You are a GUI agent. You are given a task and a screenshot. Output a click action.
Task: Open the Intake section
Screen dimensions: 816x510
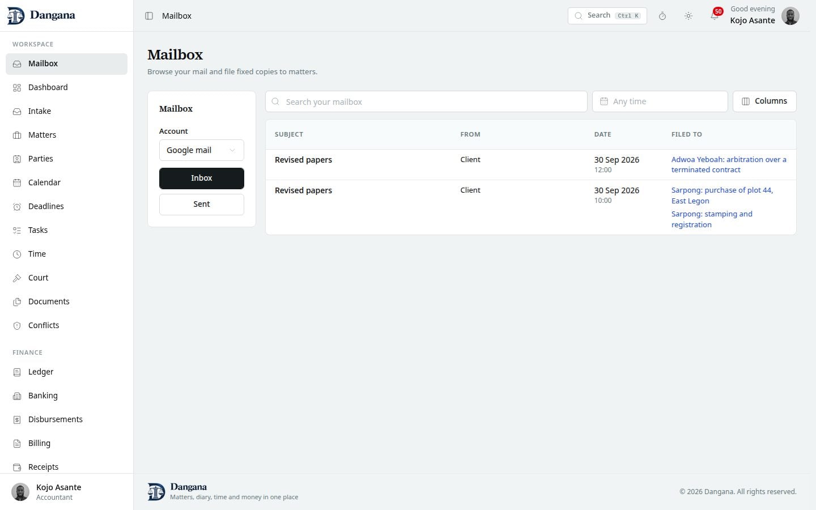coord(66,112)
